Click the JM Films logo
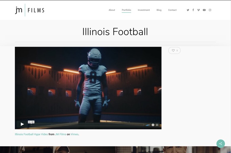 pos(30,10)
